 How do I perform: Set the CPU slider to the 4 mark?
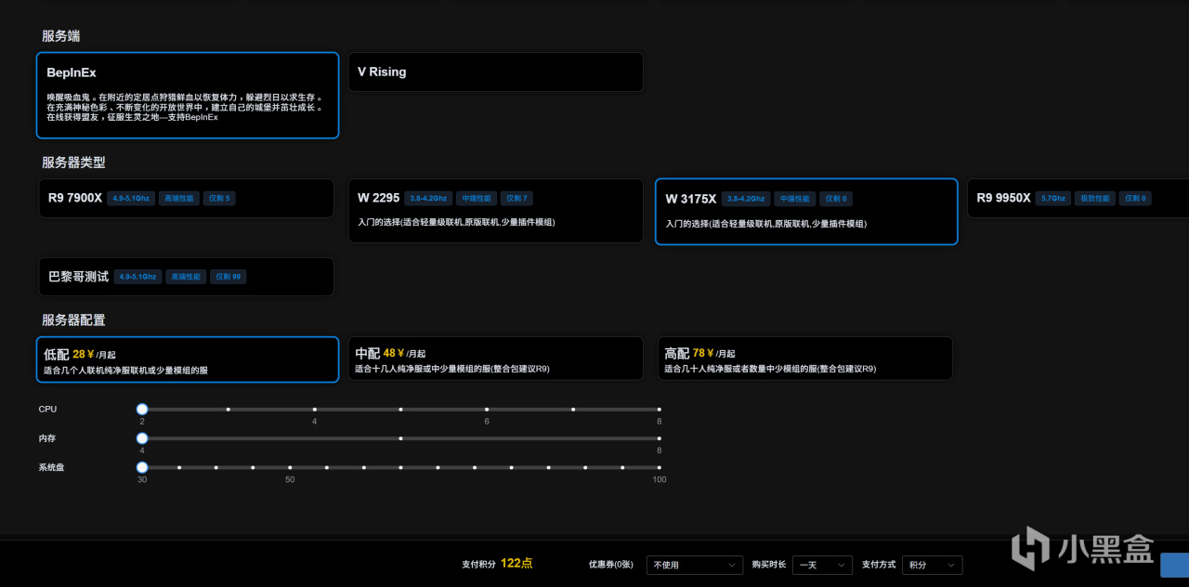click(x=314, y=409)
